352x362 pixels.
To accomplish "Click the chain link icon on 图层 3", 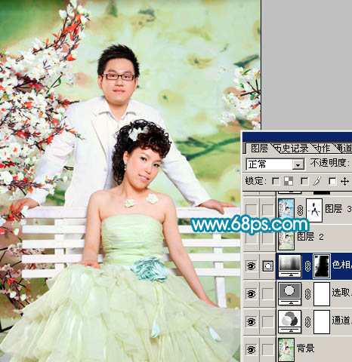I will point(300,210).
